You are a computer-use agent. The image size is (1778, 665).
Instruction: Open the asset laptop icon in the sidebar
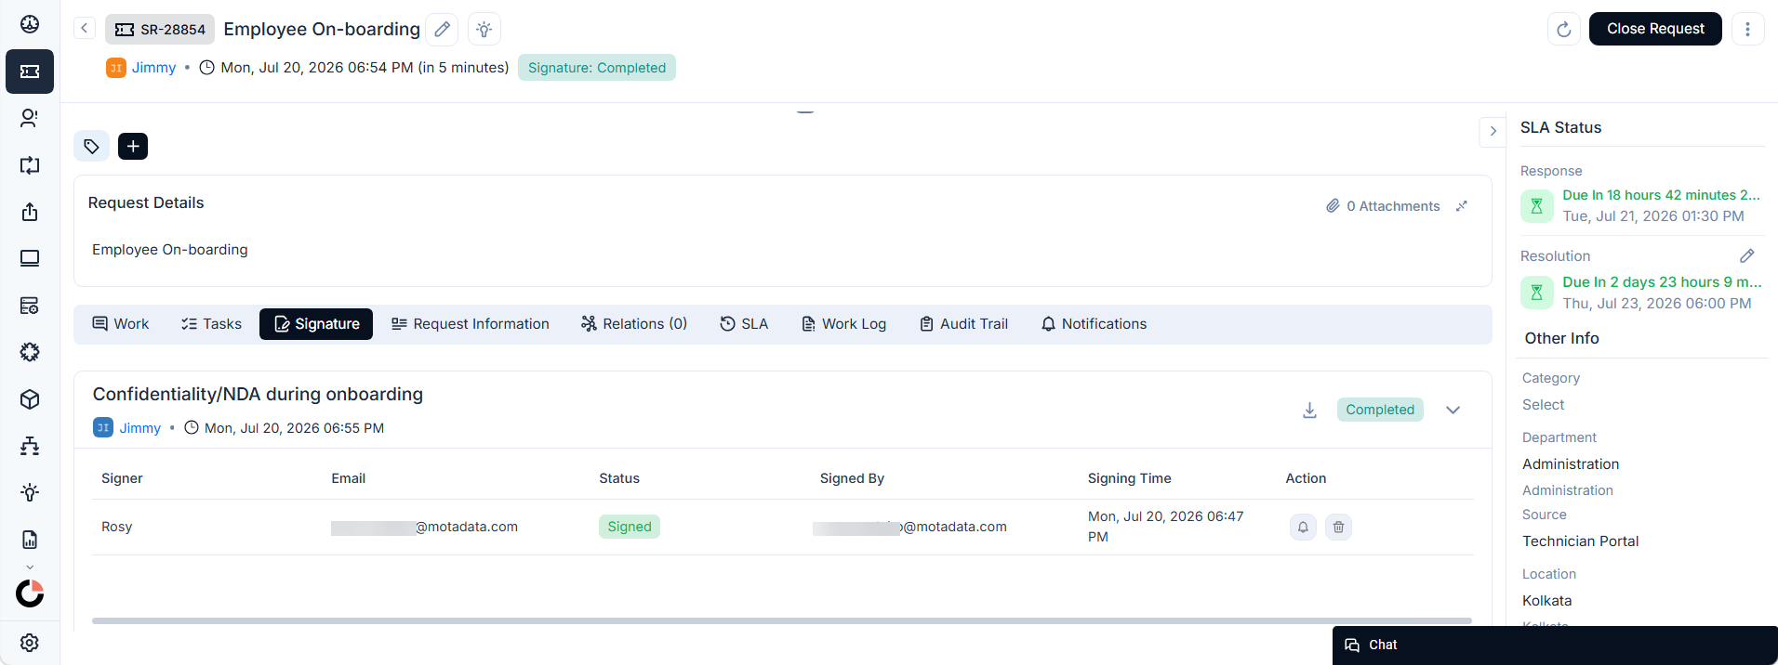point(30,258)
